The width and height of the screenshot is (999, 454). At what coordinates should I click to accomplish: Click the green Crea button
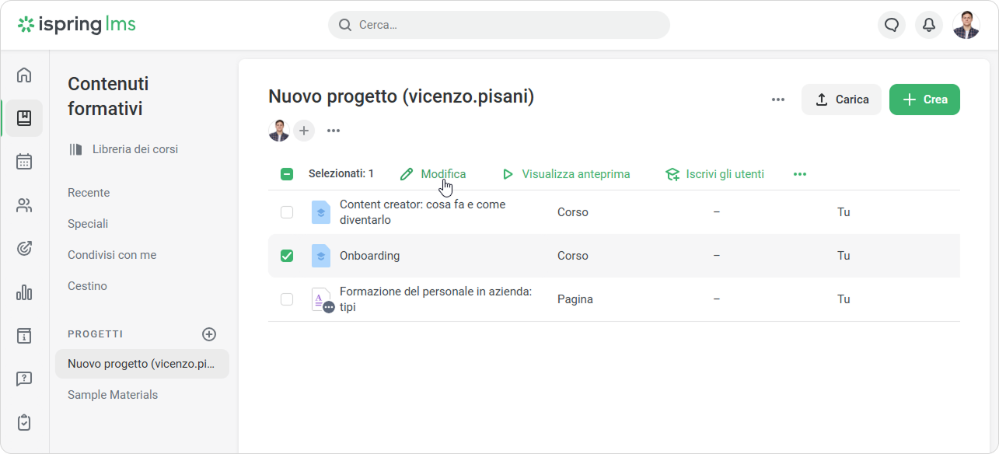[x=924, y=100]
